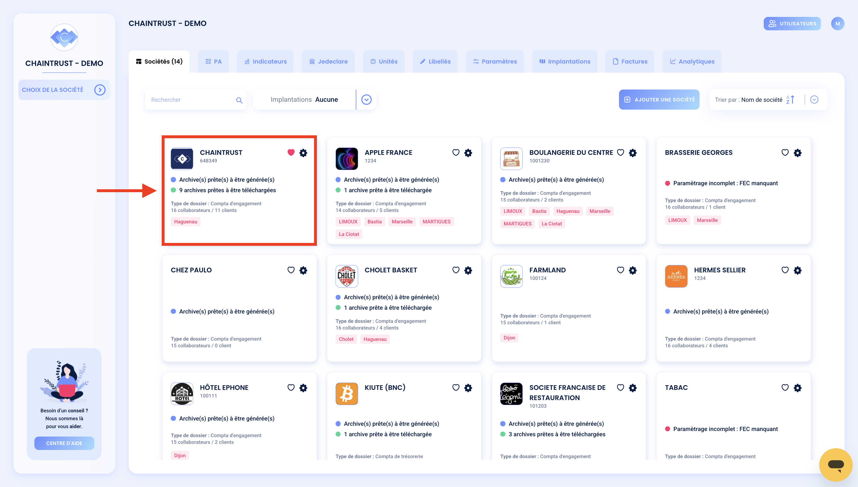Viewport: 858px width, 487px height.
Task: Open the chat support bubble
Action: pos(836,465)
